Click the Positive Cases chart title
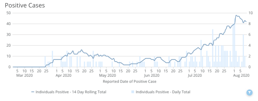 tap(25, 5)
